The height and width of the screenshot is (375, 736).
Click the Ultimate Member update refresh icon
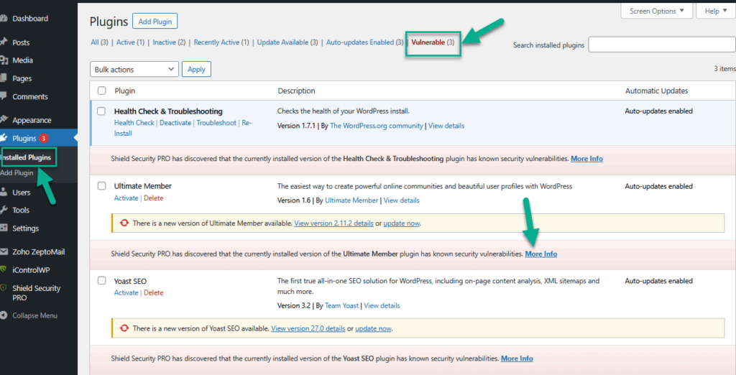pyautogui.click(x=124, y=223)
